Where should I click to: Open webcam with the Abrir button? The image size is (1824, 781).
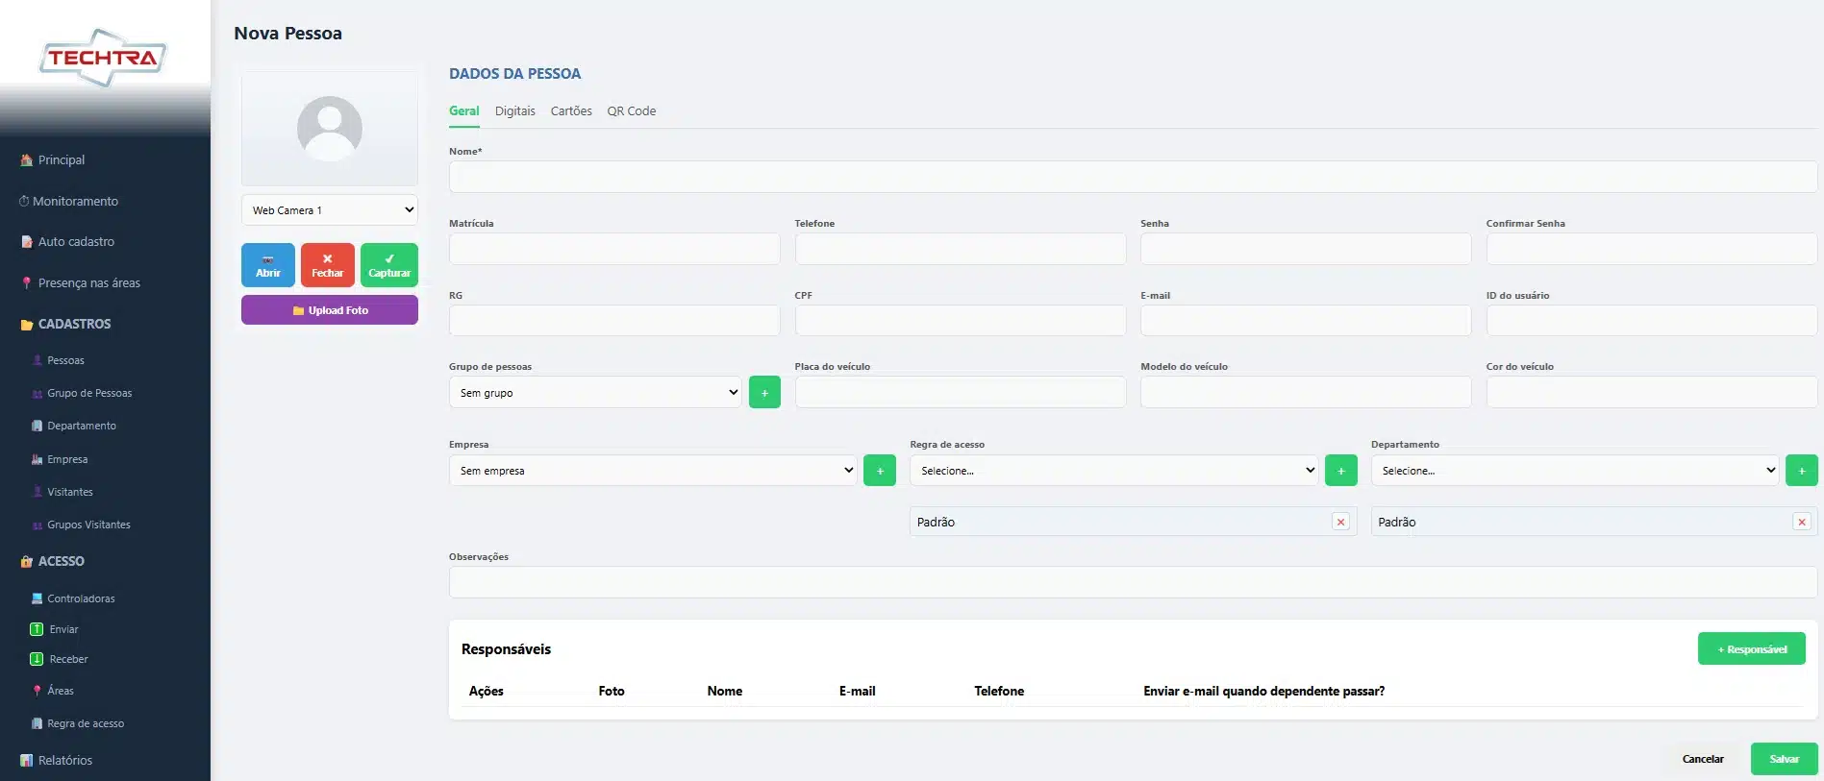click(268, 265)
